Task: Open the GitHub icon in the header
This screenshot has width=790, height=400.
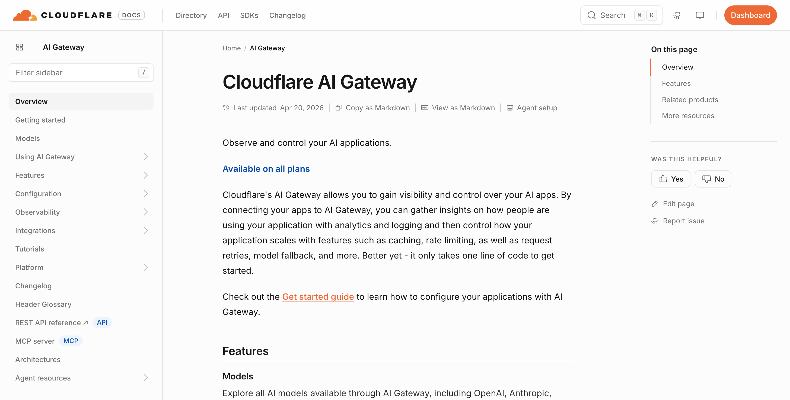Action: [x=677, y=15]
